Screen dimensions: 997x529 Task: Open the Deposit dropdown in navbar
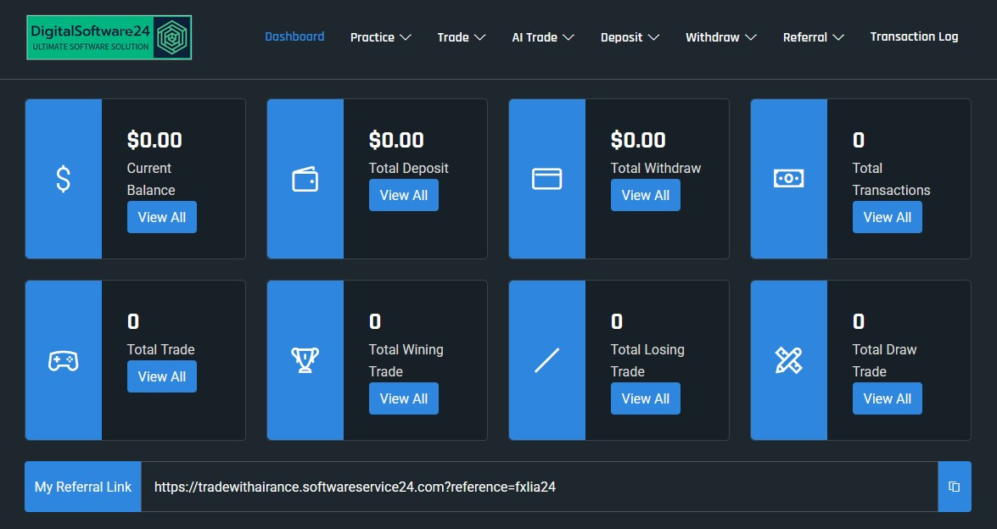(x=630, y=37)
